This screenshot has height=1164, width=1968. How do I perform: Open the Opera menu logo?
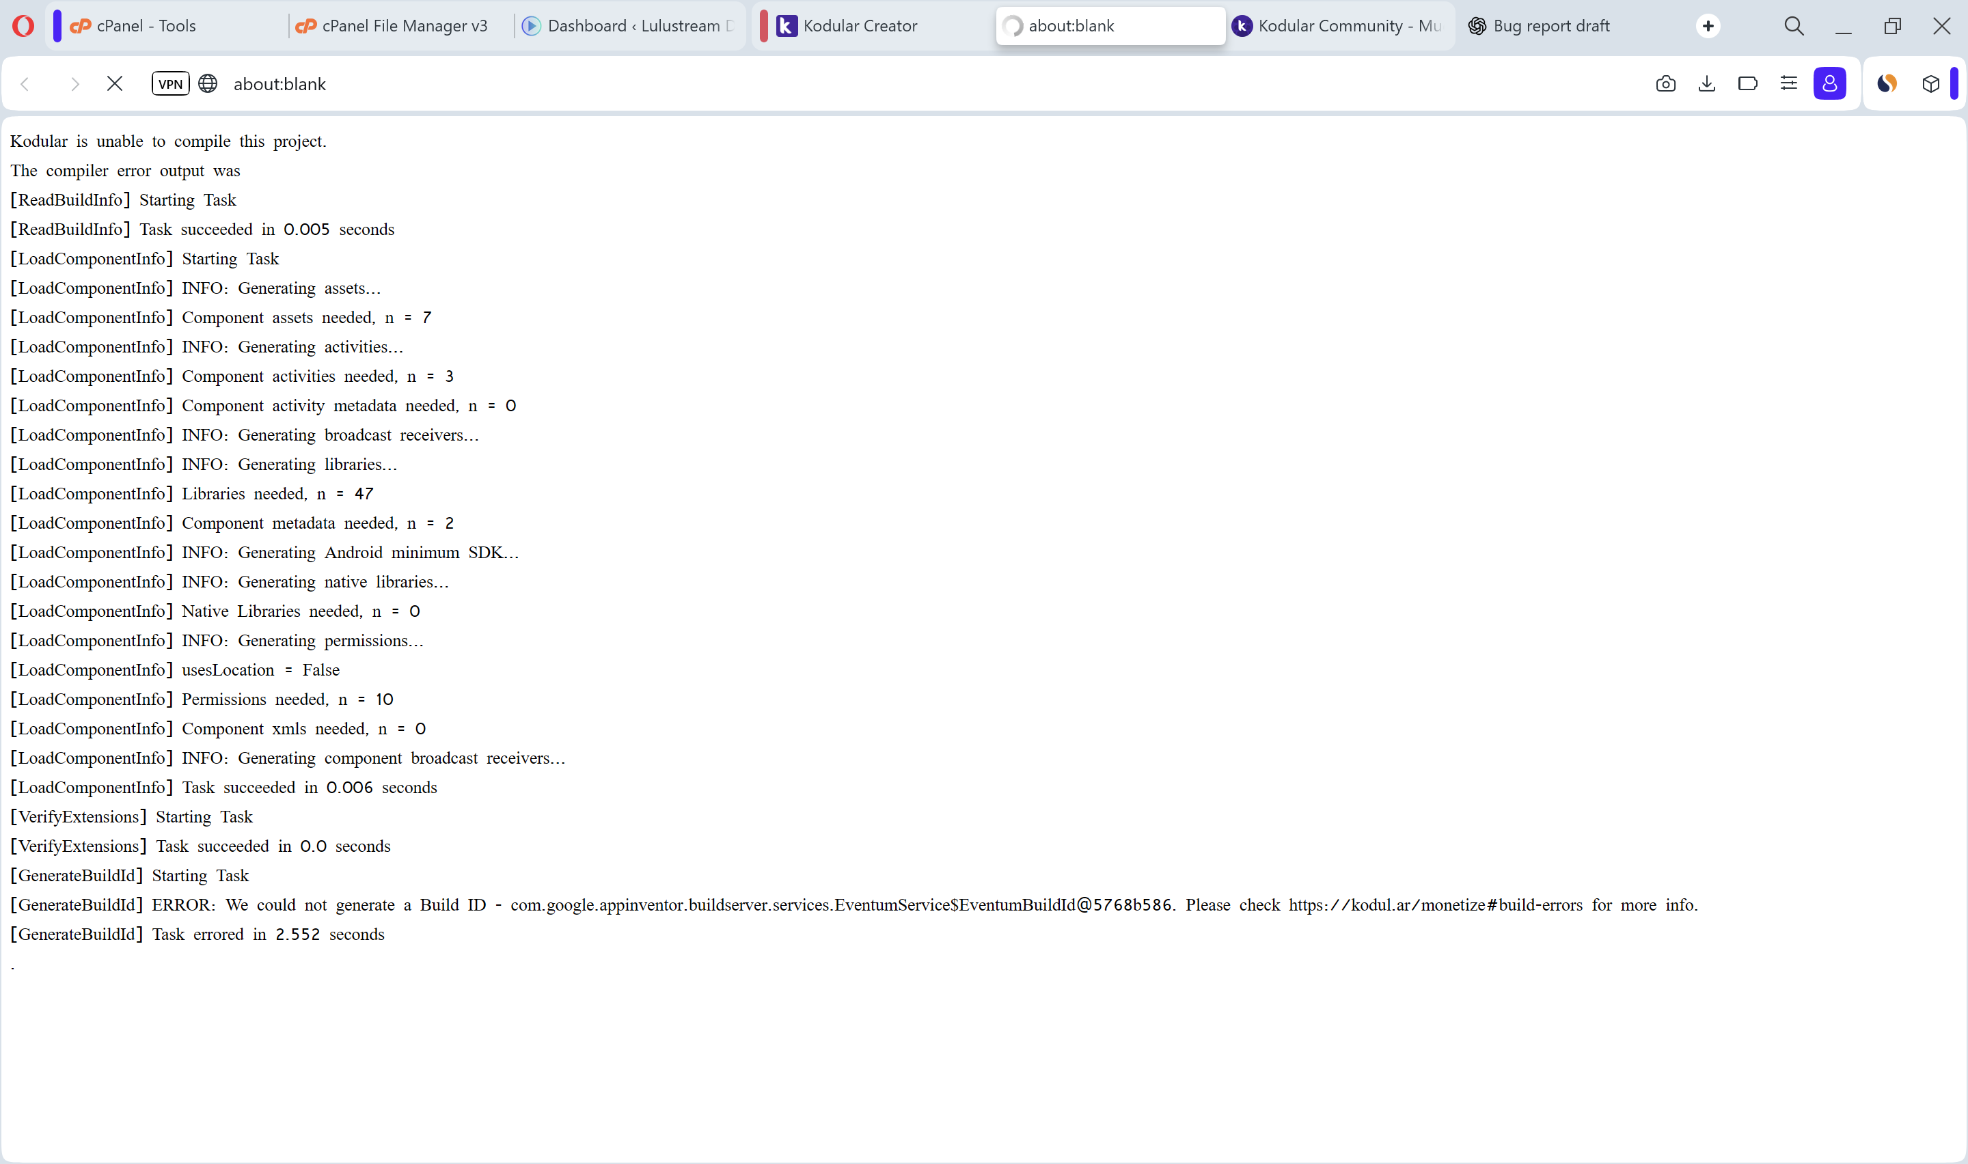pos(23,26)
